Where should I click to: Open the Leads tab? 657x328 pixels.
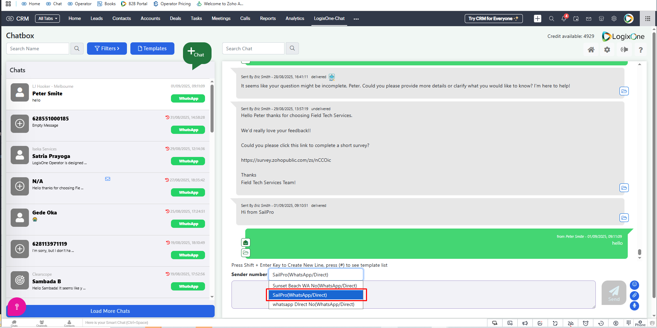(x=97, y=19)
